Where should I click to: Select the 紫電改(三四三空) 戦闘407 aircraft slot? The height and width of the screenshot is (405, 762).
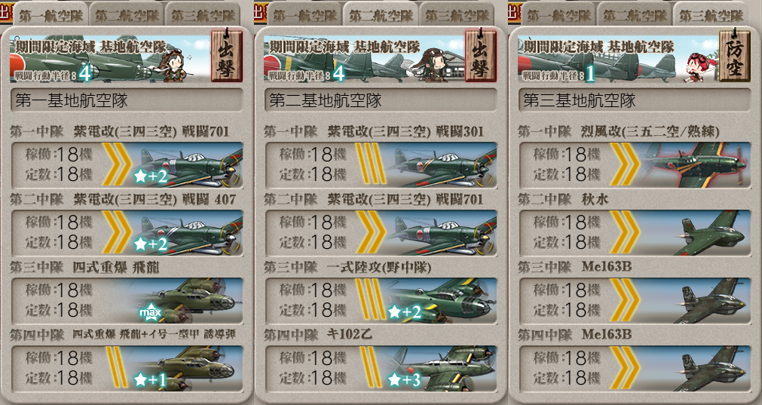pos(127,232)
